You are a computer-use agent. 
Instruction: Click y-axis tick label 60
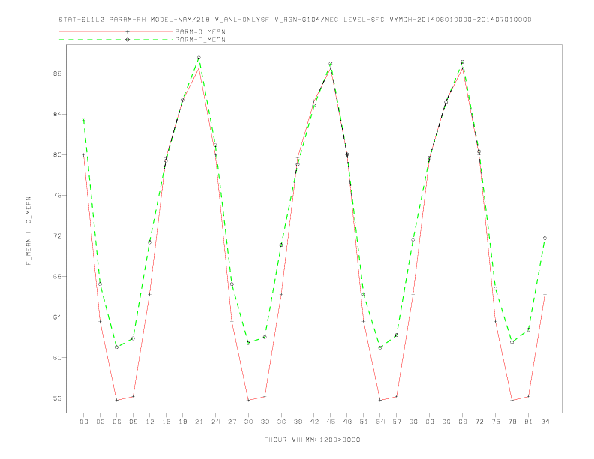pos(58,358)
